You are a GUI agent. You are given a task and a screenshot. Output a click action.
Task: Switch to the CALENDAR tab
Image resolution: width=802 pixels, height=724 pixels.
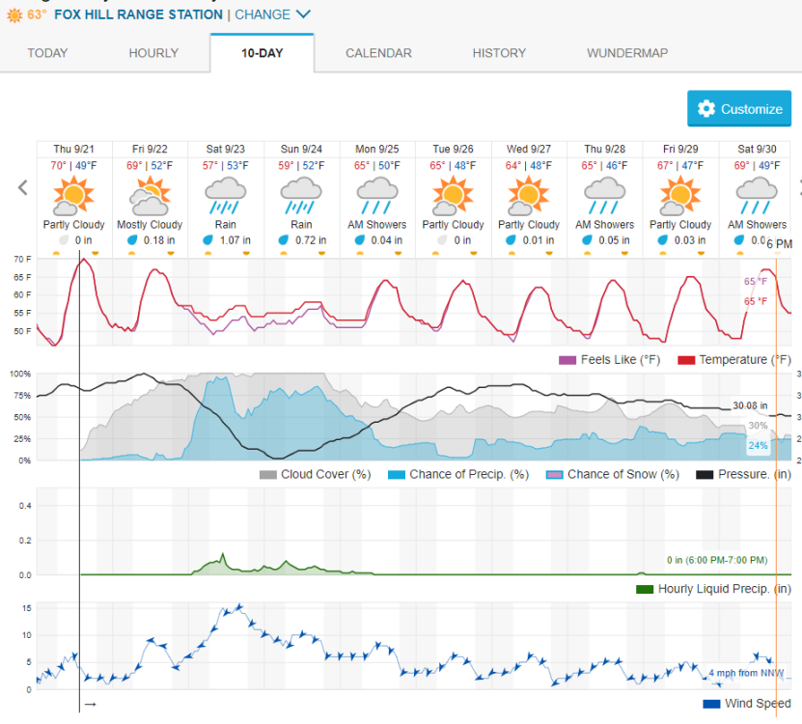pos(378,53)
